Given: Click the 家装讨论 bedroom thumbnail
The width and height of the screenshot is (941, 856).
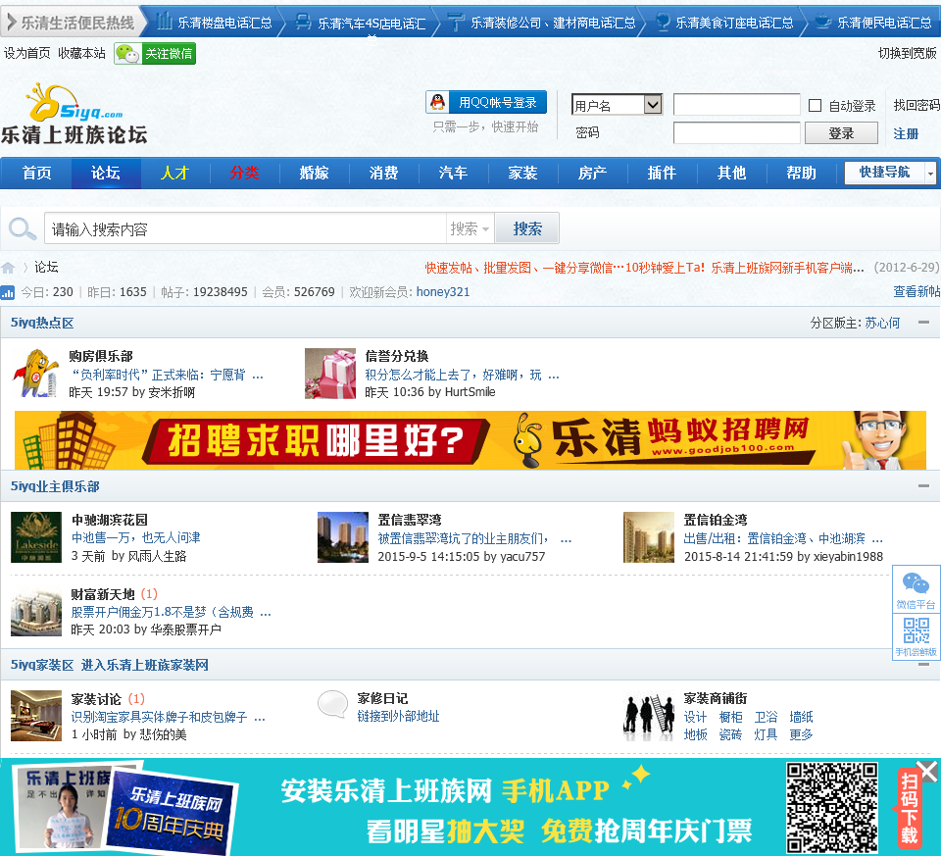Looking at the screenshot, I should [36, 716].
